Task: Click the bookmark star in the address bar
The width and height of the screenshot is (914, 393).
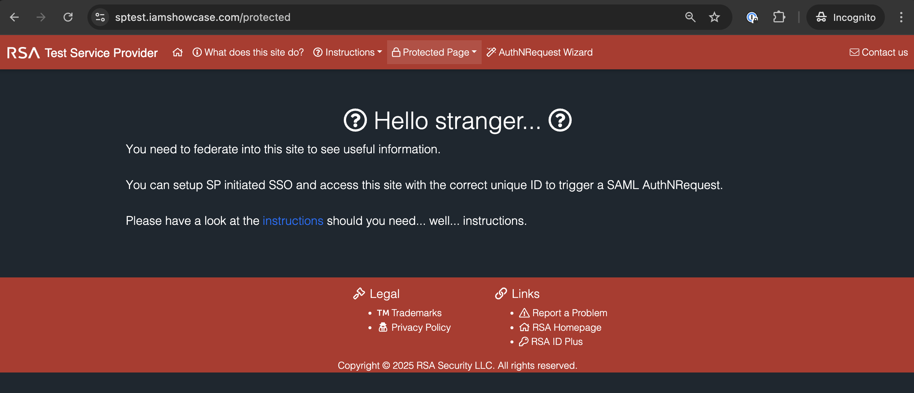Action: (x=714, y=17)
